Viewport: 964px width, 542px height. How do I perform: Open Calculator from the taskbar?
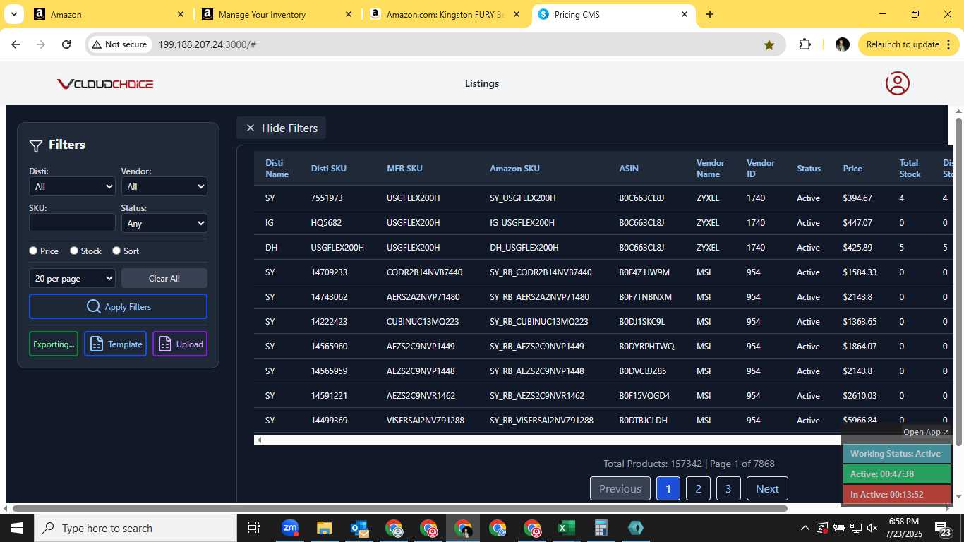click(x=601, y=528)
